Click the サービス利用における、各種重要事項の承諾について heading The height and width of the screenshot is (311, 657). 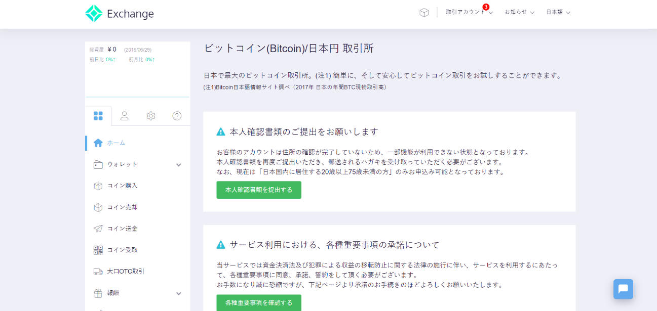(334, 245)
